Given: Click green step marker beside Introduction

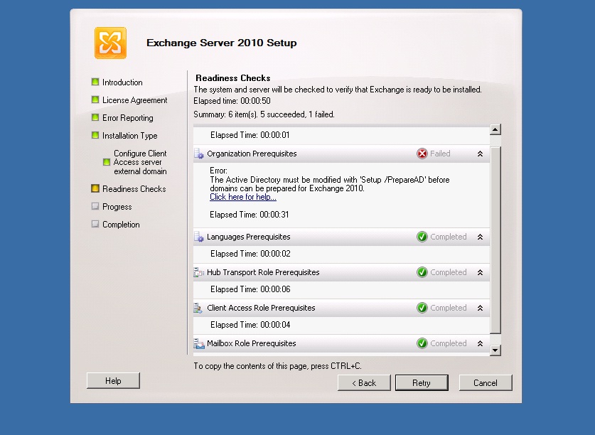Looking at the screenshot, I should (x=95, y=82).
